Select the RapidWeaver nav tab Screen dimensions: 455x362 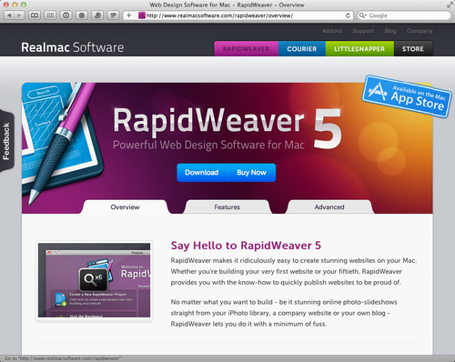click(x=246, y=49)
